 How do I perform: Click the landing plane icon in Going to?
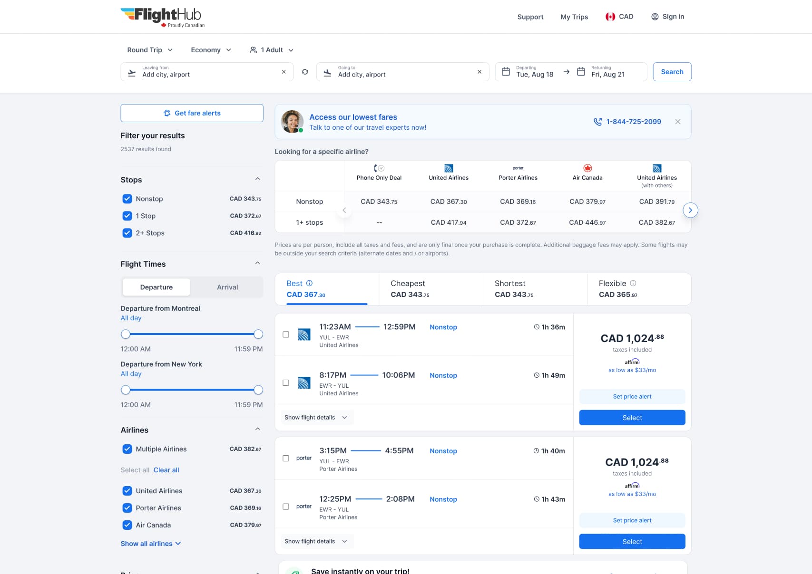pos(327,72)
